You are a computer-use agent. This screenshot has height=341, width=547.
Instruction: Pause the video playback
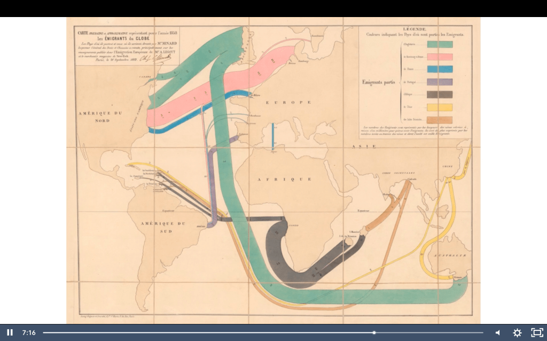coord(10,332)
